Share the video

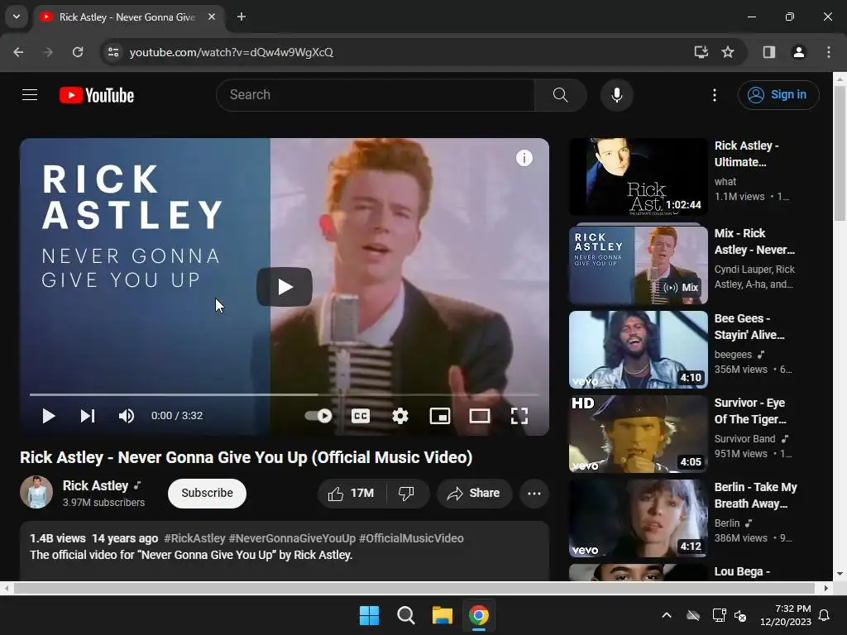pos(474,493)
